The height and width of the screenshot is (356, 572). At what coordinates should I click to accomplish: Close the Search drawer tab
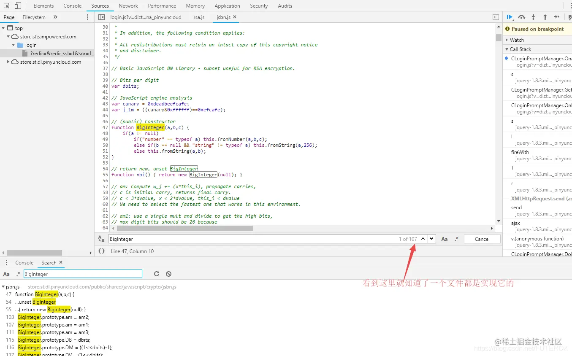(61, 262)
